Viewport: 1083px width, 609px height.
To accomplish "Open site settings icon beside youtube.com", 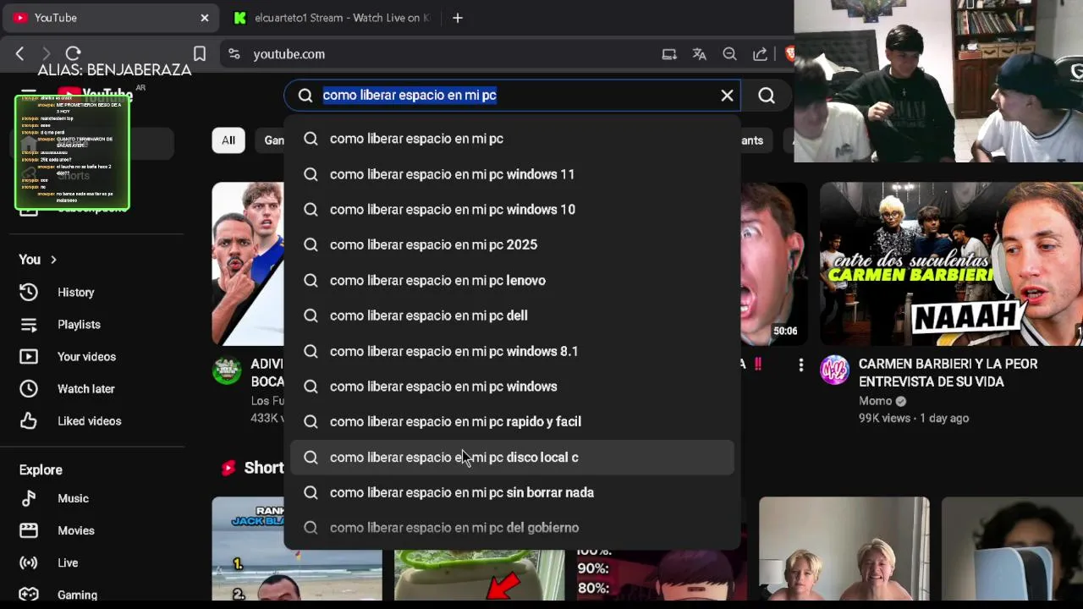I will point(234,54).
